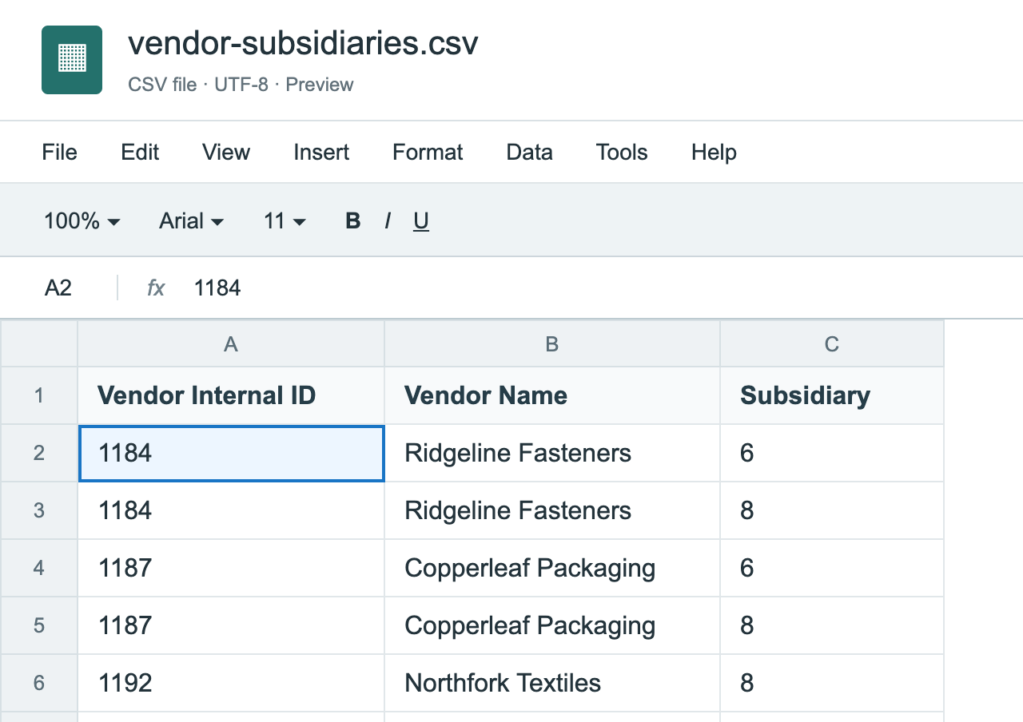
Task: Open the Edit menu
Action: point(140,152)
